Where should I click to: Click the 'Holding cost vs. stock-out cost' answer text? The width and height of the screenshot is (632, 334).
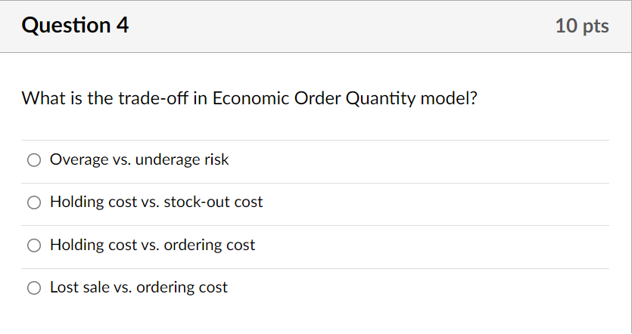pyautogui.click(x=157, y=202)
